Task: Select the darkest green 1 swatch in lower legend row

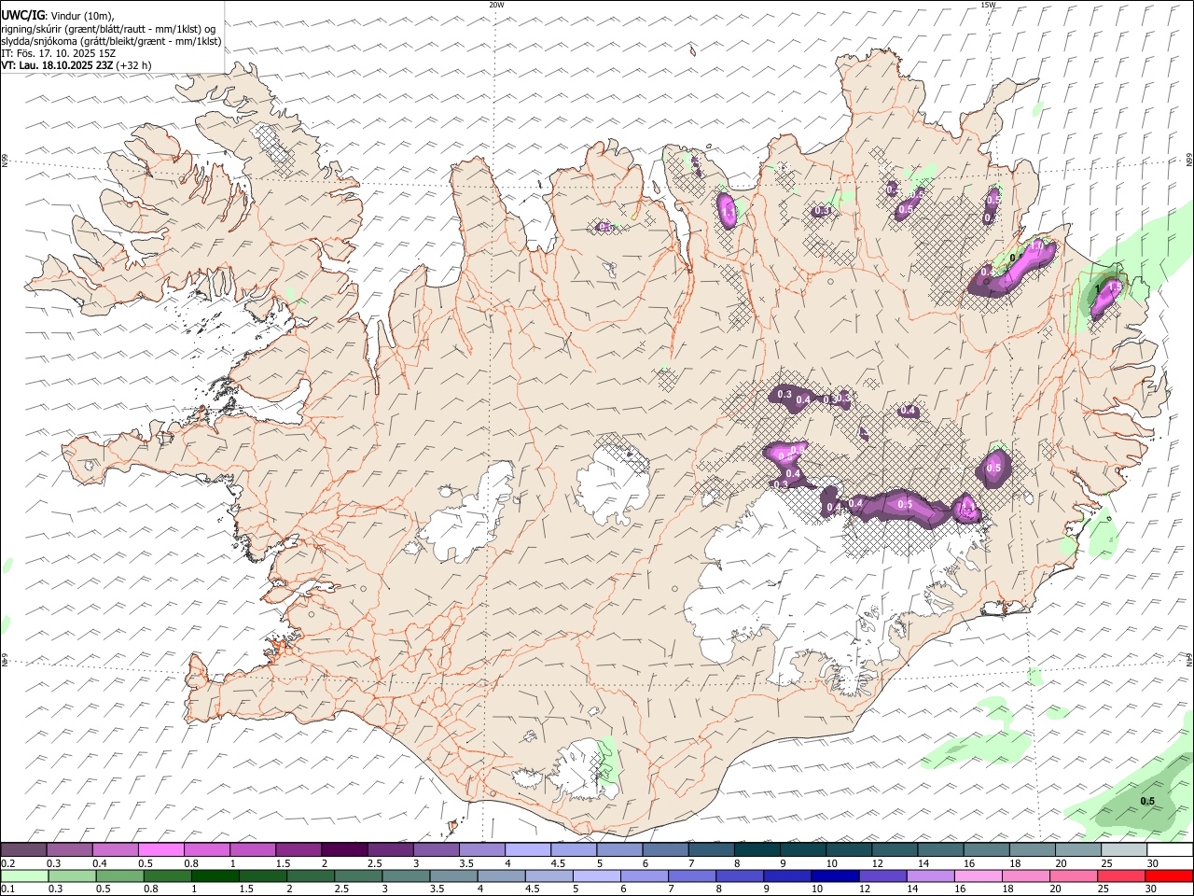Action: 215,876
